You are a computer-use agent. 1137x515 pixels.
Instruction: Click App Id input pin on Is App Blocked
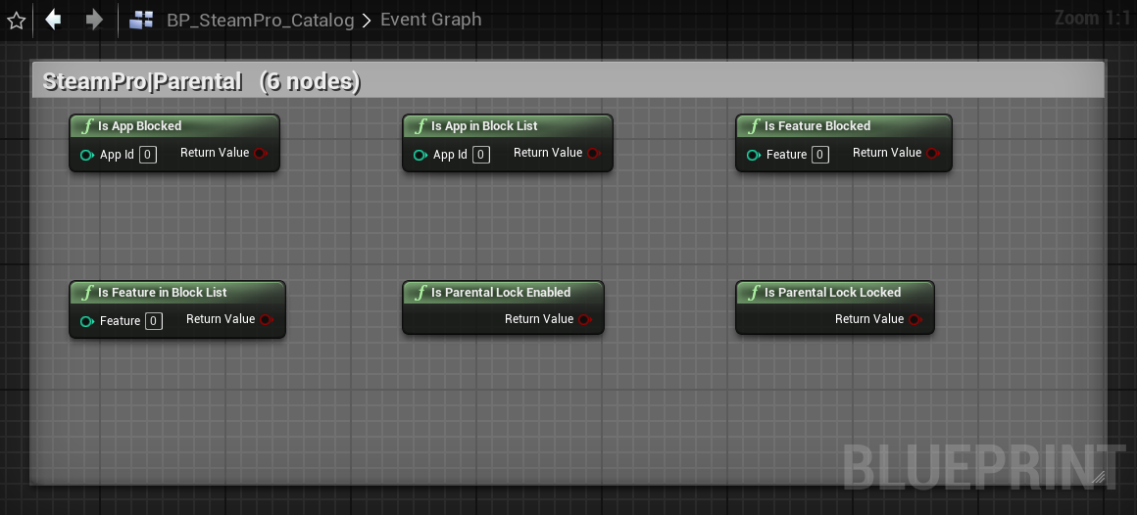pyautogui.click(x=86, y=155)
